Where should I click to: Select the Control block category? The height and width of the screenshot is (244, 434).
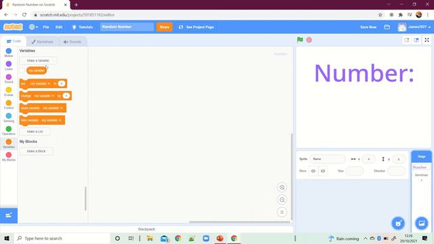coord(9,104)
